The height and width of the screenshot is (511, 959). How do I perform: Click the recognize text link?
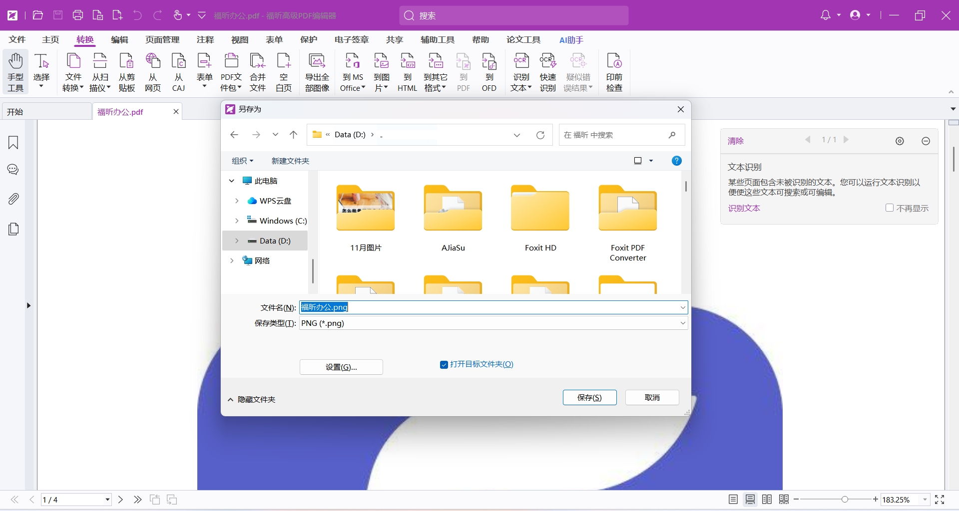[x=744, y=208]
